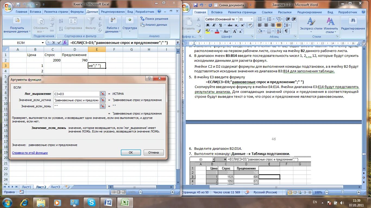The width and height of the screenshot is (371, 208).
Task: Click Поиск решения in Excel Analysis group
Action: [x=154, y=19]
